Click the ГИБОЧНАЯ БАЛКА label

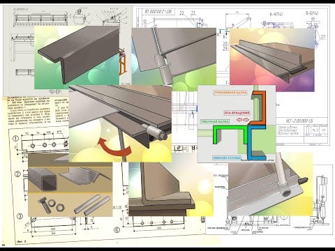tap(215, 121)
